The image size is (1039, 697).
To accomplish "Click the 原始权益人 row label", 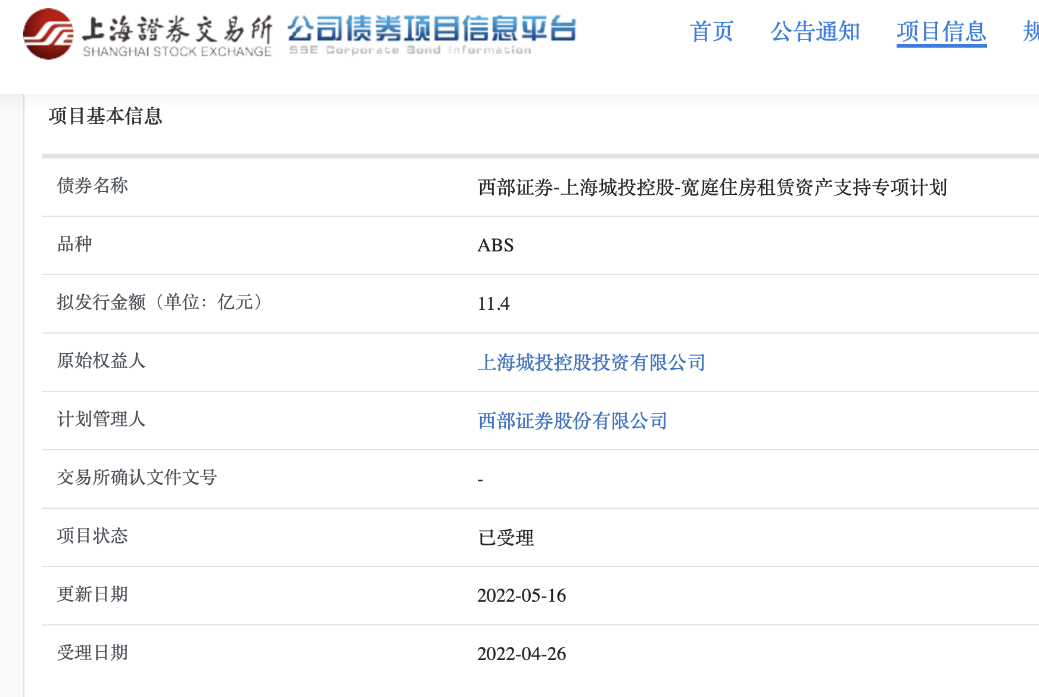I will coord(101,360).
